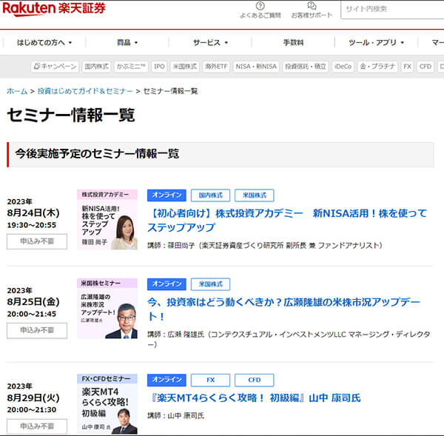Open 【初心者向け】株式投資アカデミー seminar link
444x436 pixels.
(287, 220)
